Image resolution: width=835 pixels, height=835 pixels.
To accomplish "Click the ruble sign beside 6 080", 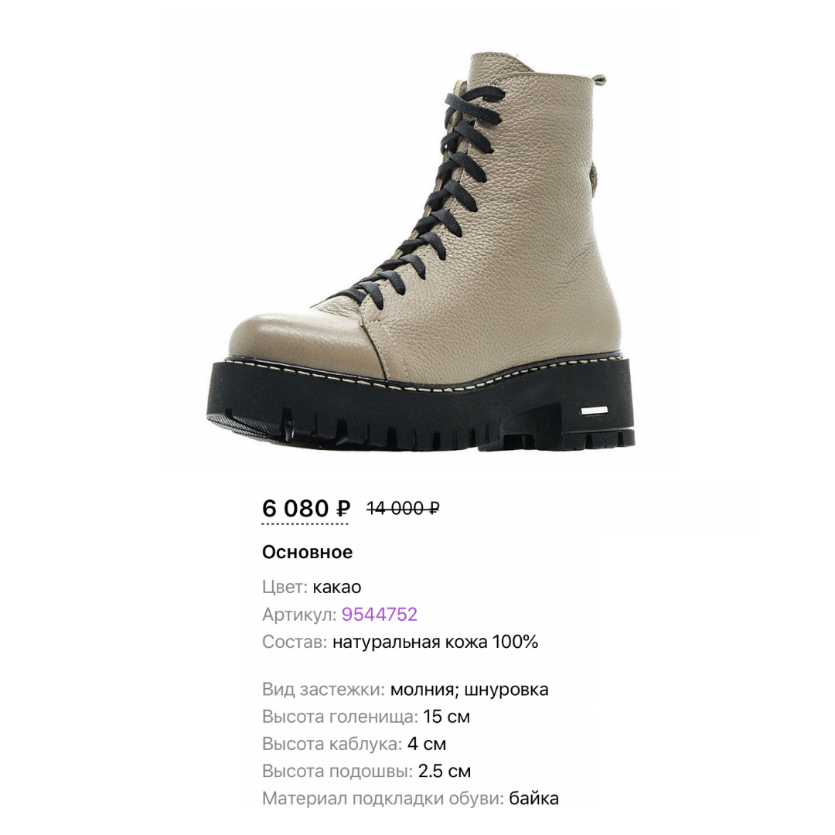I will 343,509.
